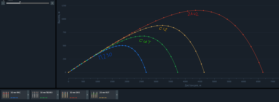The width and height of the screenshot is (279, 102).
Task: Click the 1500 distance axis label
Action: pyautogui.click(x=112, y=81)
